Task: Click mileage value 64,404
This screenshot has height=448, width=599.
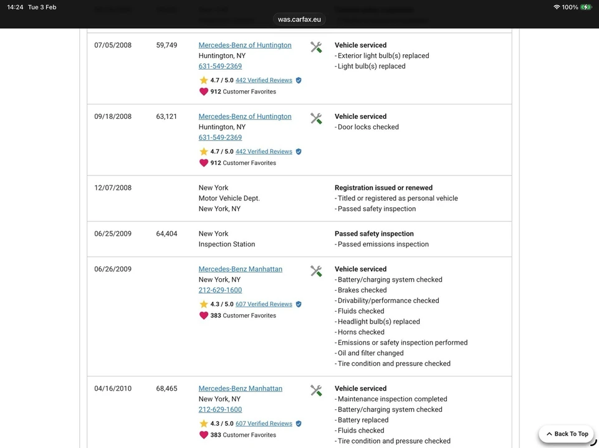Action: (x=166, y=233)
